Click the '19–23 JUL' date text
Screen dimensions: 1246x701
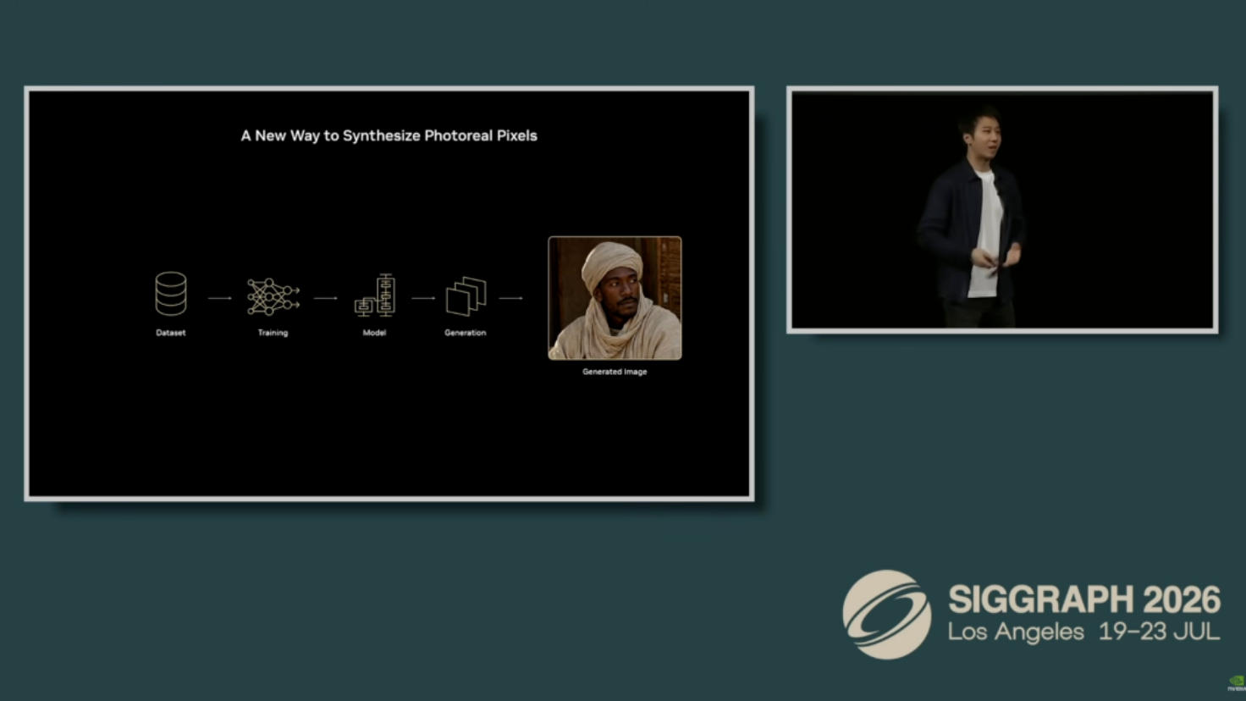tap(1160, 632)
